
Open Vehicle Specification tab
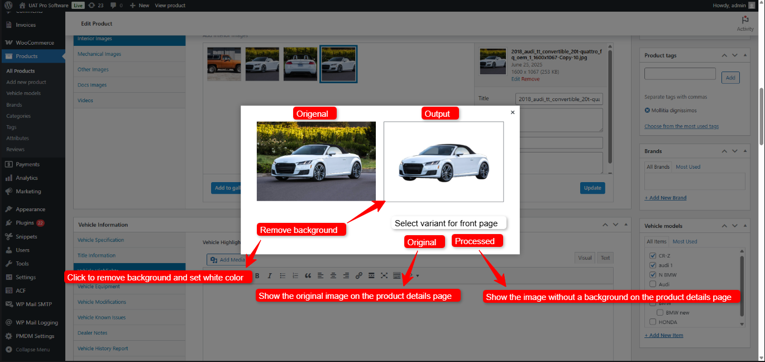point(130,240)
